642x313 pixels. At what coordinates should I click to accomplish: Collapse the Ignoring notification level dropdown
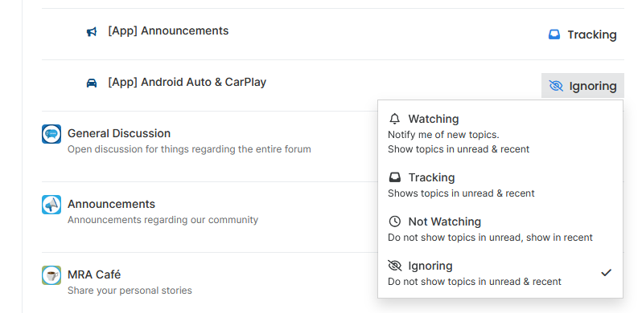click(582, 86)
